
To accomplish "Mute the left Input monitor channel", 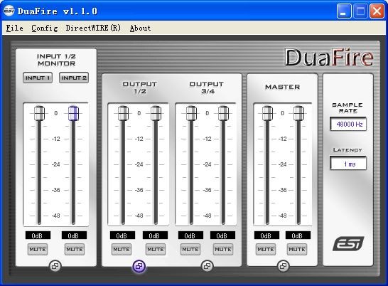I will pyautogui.click(x=38, y=249).
